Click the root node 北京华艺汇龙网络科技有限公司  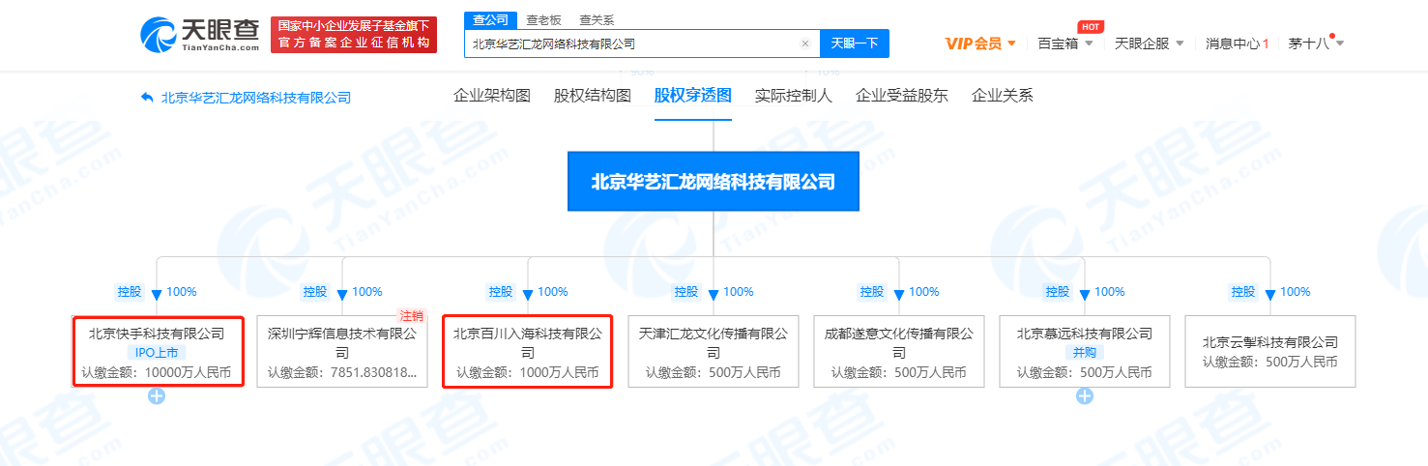714,182
